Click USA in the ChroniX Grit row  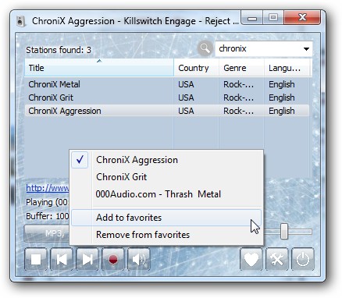(x=186, y=98)
